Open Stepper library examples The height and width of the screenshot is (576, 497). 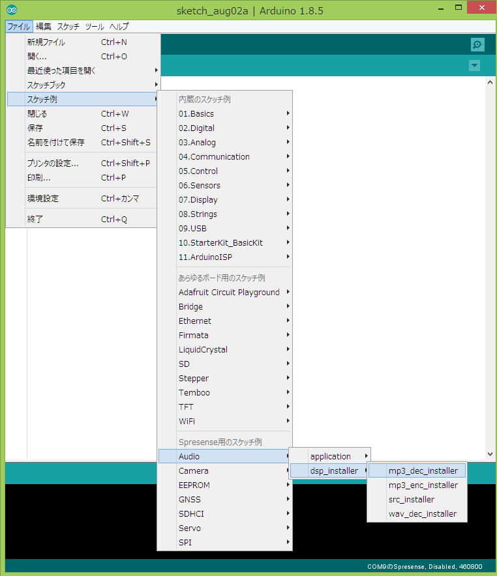[x=225, y=379]
